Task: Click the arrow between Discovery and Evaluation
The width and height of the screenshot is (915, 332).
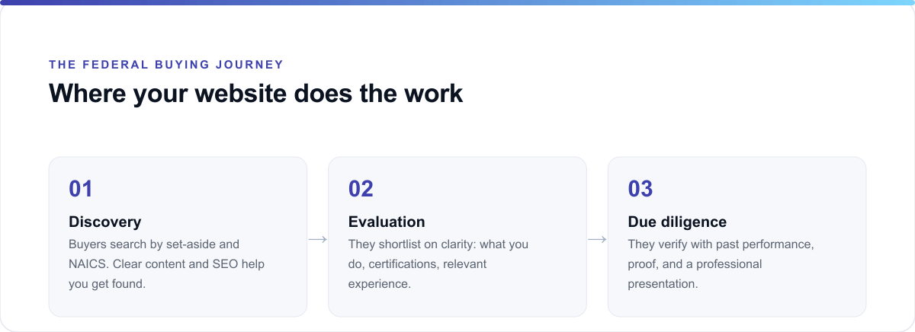Action: coord(317,240)
